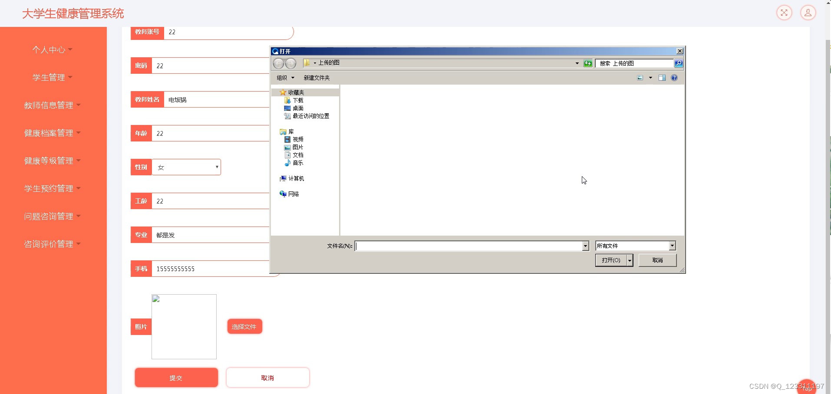Open the Downloads (下载) folder
This screenshot has width=831, height=394.
click(294, 100)
